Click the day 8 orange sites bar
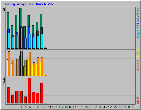Image resolution: width=141 pixels, height=110 pixels. point(38,67)
